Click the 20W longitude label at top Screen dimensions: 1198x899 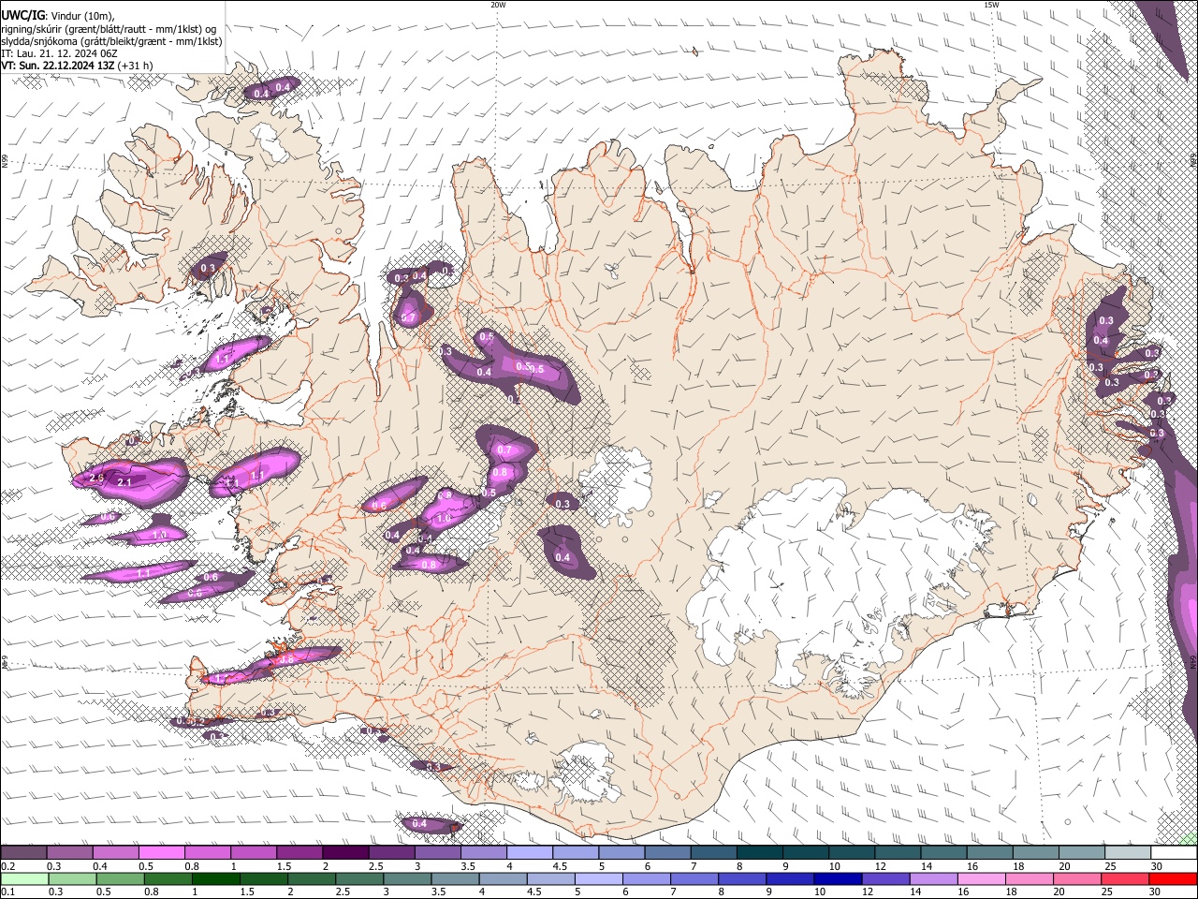[x=498, y=5]
